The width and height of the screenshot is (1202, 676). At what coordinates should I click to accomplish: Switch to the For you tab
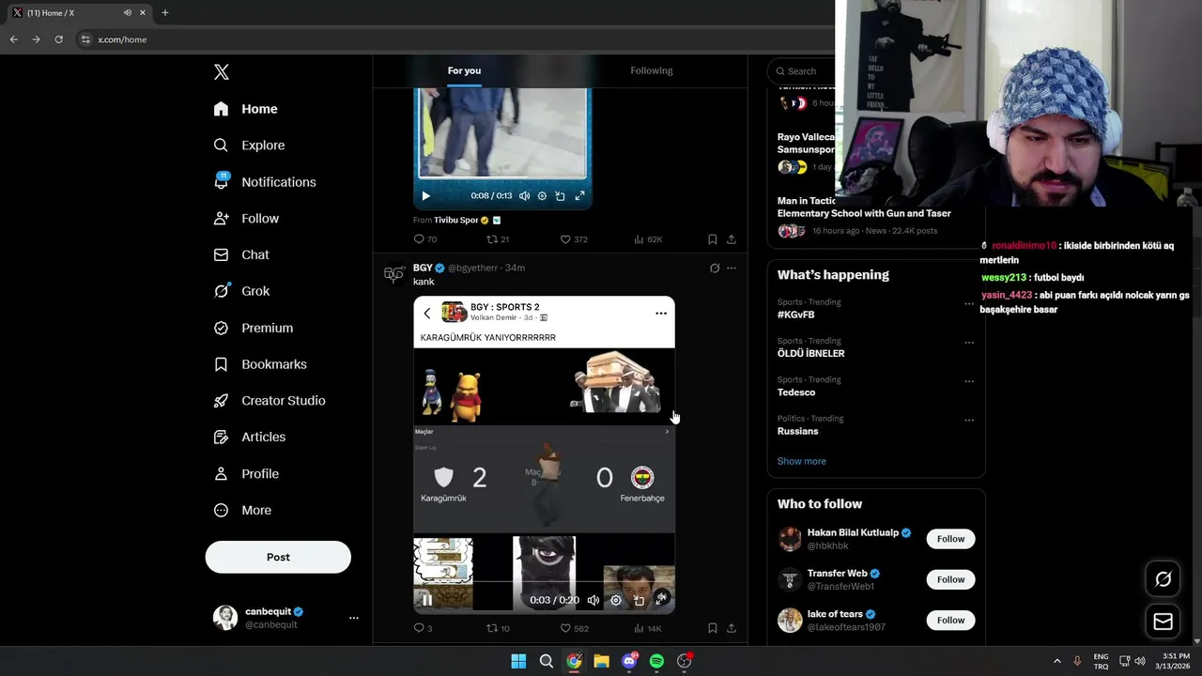[464, 70]
